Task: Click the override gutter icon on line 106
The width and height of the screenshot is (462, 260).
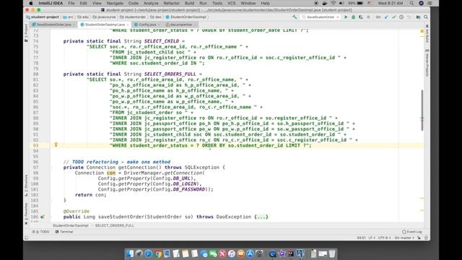Action: tap(43, 217)
